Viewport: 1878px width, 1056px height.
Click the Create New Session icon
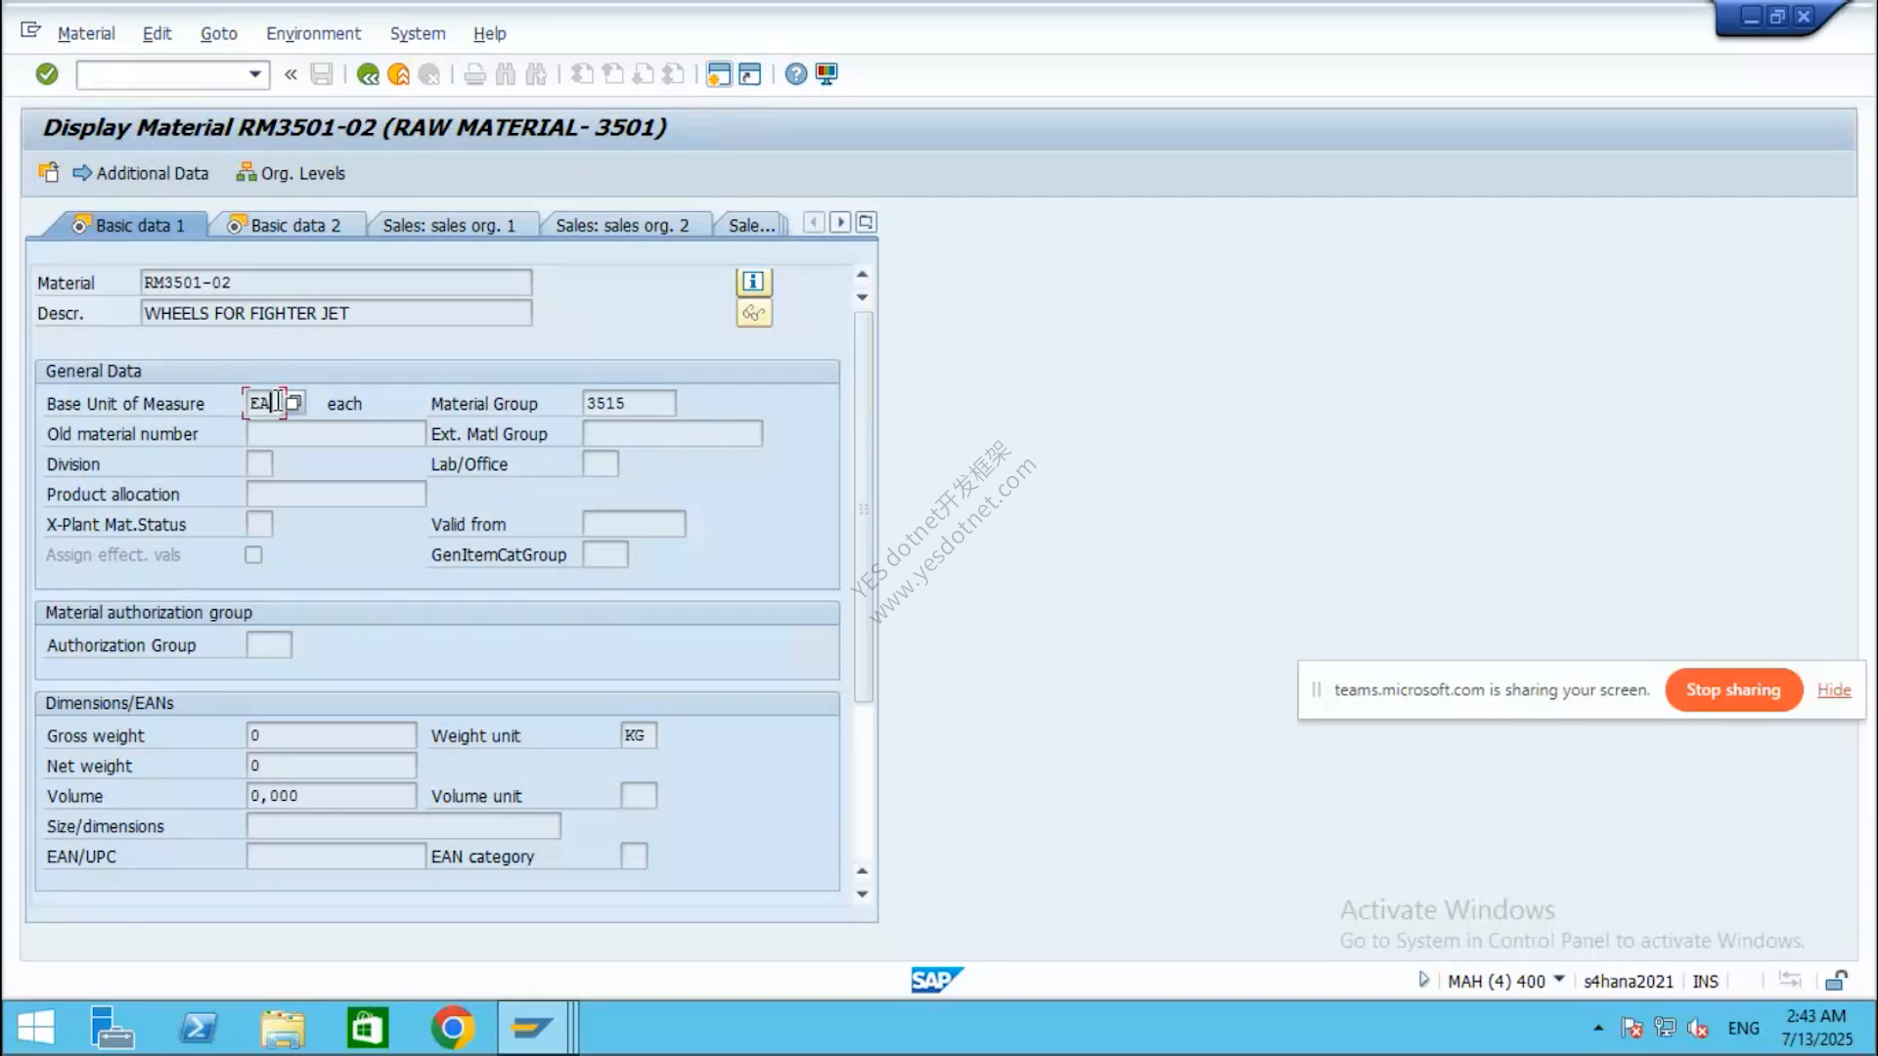point(719,74)
